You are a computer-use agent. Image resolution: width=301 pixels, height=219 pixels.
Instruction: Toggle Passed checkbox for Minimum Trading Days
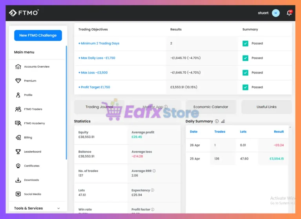point(245,43)
